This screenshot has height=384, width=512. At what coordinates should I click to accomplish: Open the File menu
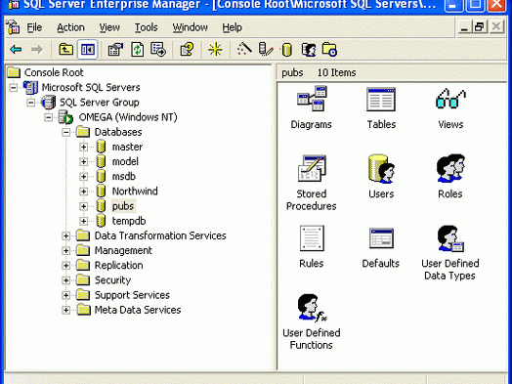coord(34,27)
